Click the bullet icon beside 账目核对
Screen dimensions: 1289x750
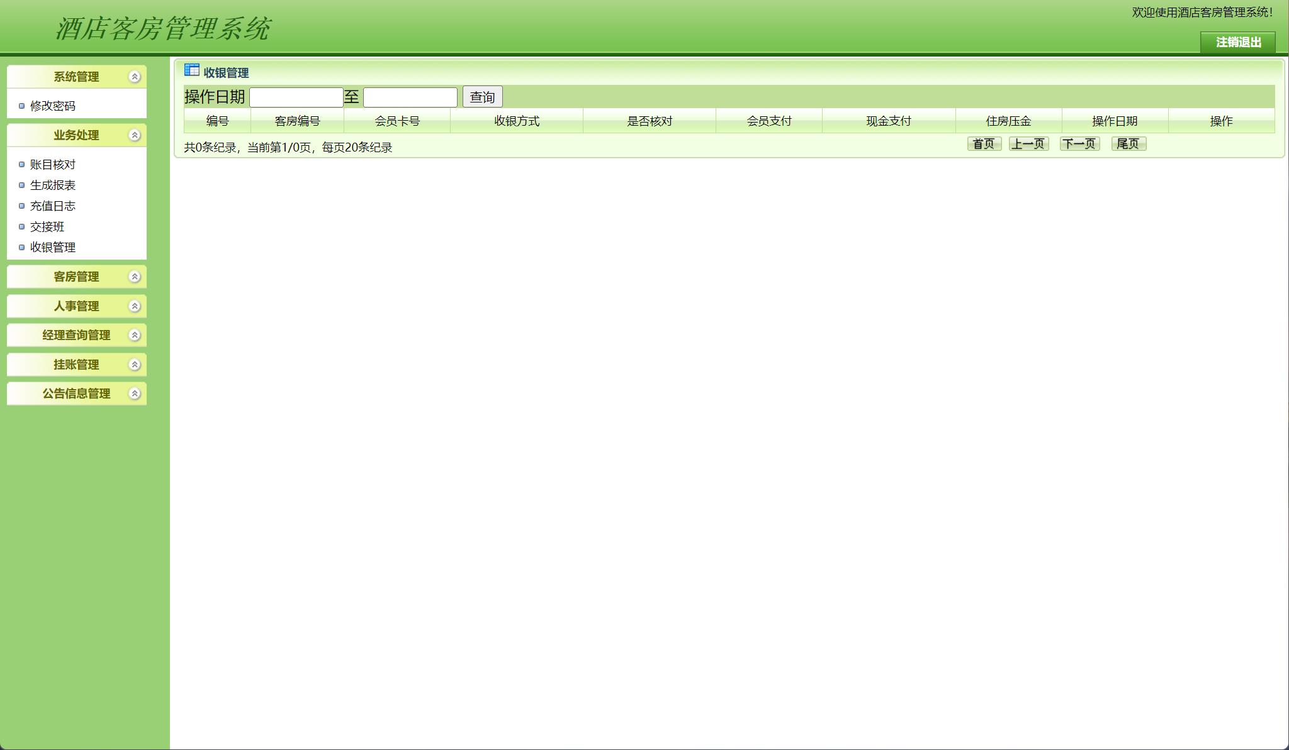pos(21,164)
